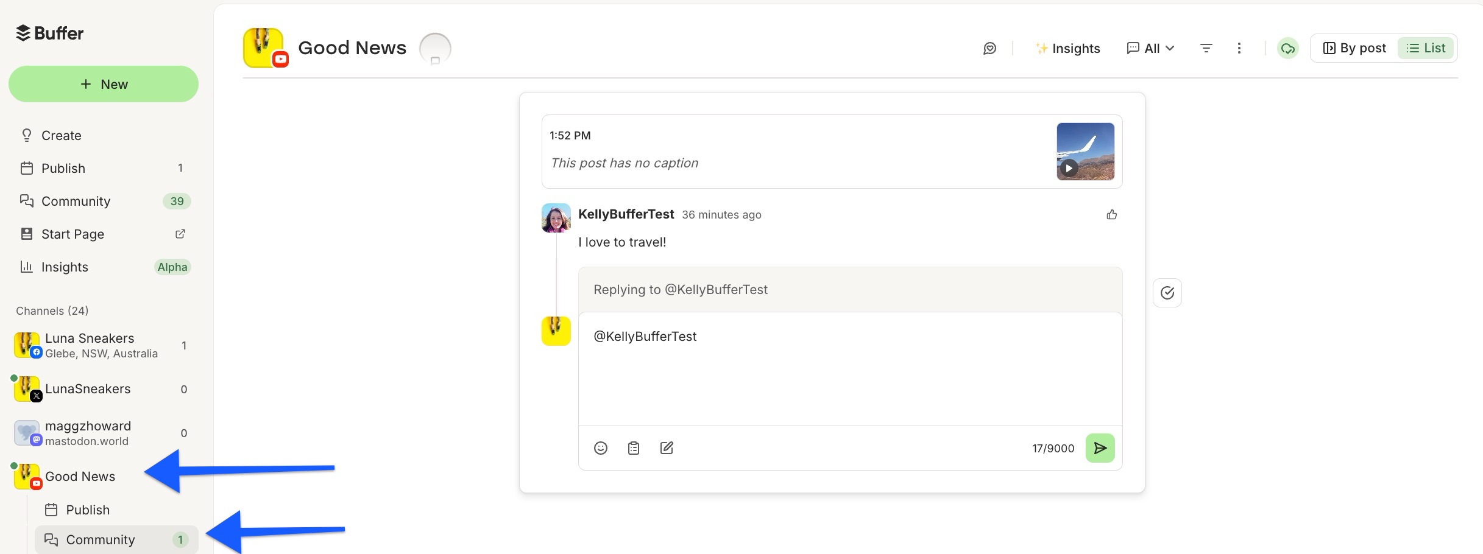Open saved replies from the clipboard icon
Screen dimensions: 1483x554
click(x=633, y=447)
